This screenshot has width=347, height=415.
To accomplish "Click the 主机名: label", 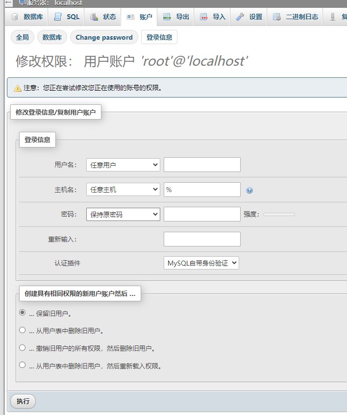I will click(66, 190).
